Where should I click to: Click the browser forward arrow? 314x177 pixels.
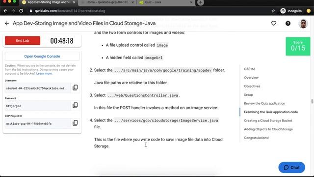pos(13,11)
